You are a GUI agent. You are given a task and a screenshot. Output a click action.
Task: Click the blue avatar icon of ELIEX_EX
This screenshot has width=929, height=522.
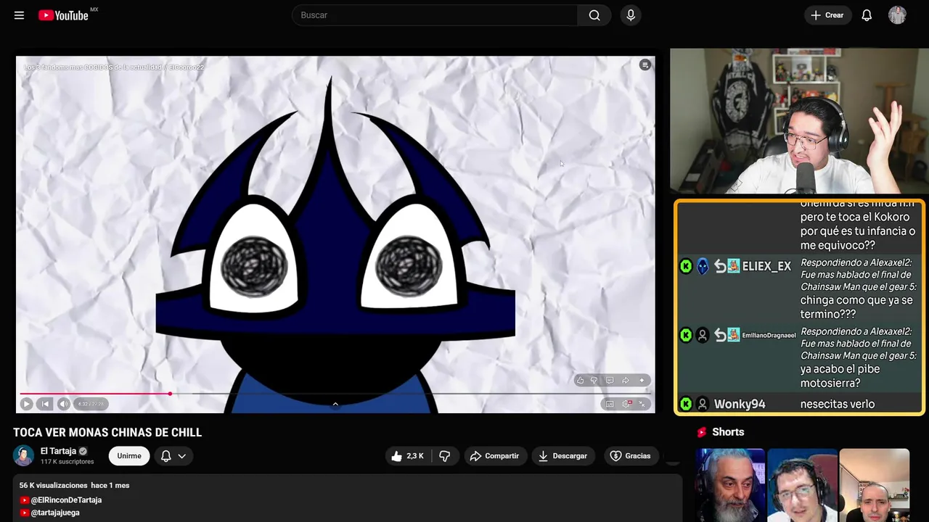(703, 266)
